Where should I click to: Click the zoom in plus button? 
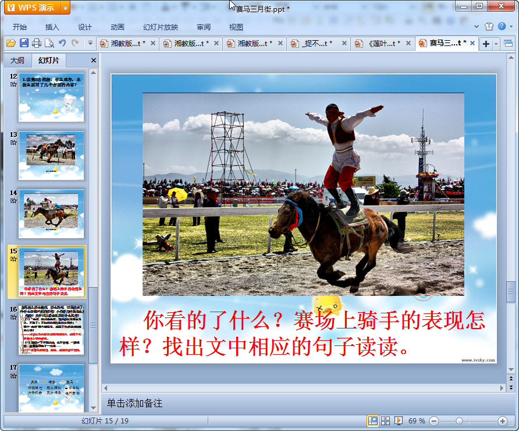coord(503,421)
